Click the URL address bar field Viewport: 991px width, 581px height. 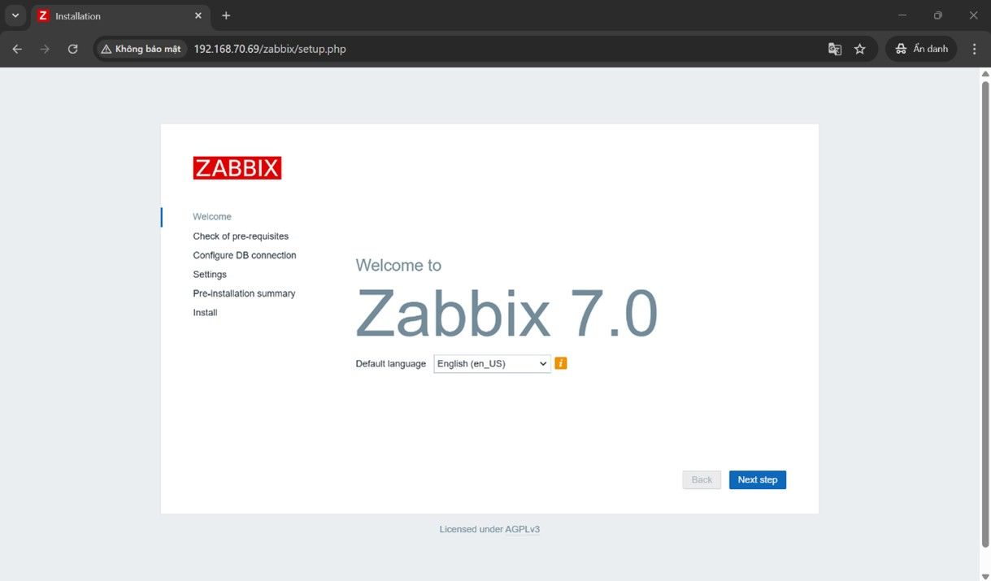pyautogui.click(x=488, y=49)
